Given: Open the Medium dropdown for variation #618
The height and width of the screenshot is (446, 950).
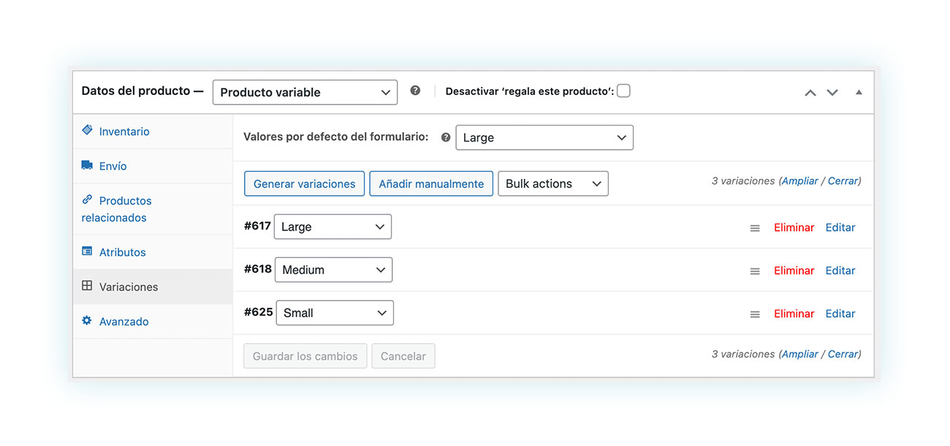Looking at the screenshot, I should point(333,269).
